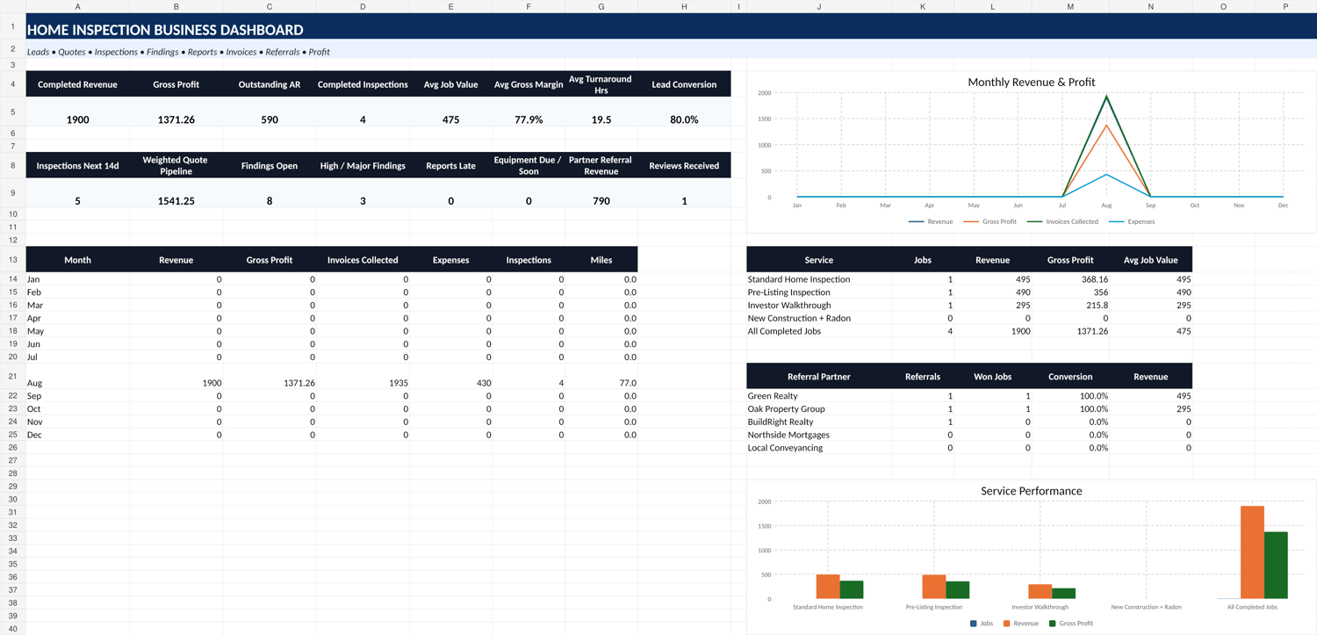Click the gross profit value 368.16
Viewport: 1317px width, 635px height.
1070,279
